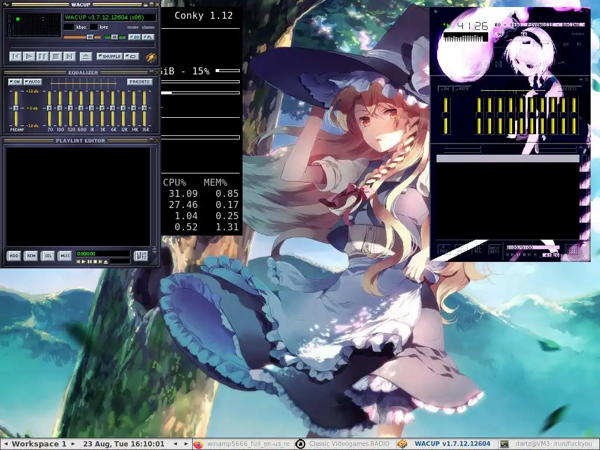Click +FILE button in skinned playlist
The width and height of the screenshot is (600, 450).
(x=444, y=250)
